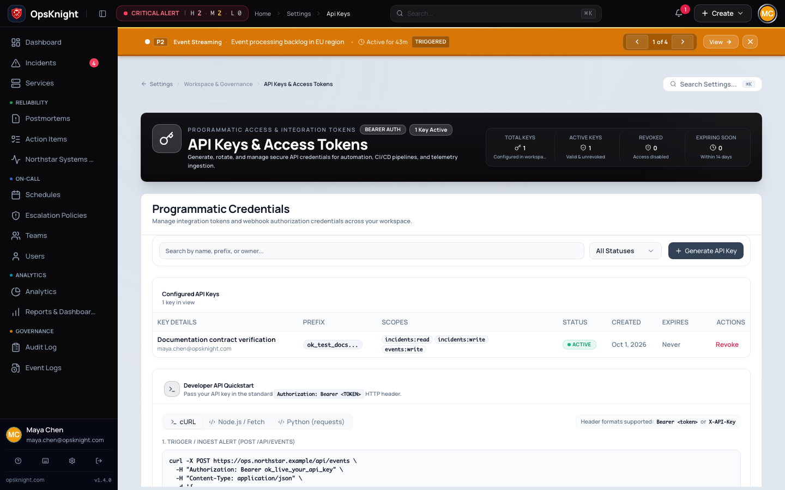Go to previous alert in banner
The image size is (785, 490).
click(637, 42)
